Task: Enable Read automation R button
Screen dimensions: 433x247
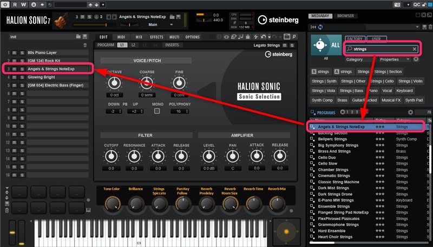Action: tap(15, 4)
